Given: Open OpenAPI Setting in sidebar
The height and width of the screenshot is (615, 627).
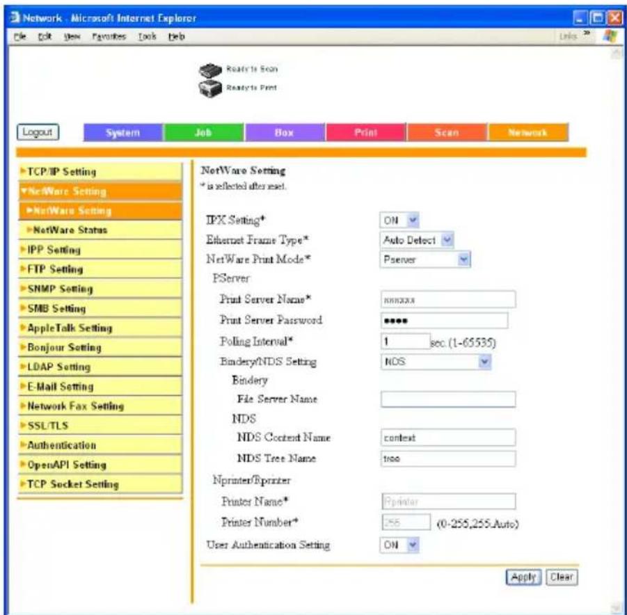Looking at the screenshot, I should [100, 465].
